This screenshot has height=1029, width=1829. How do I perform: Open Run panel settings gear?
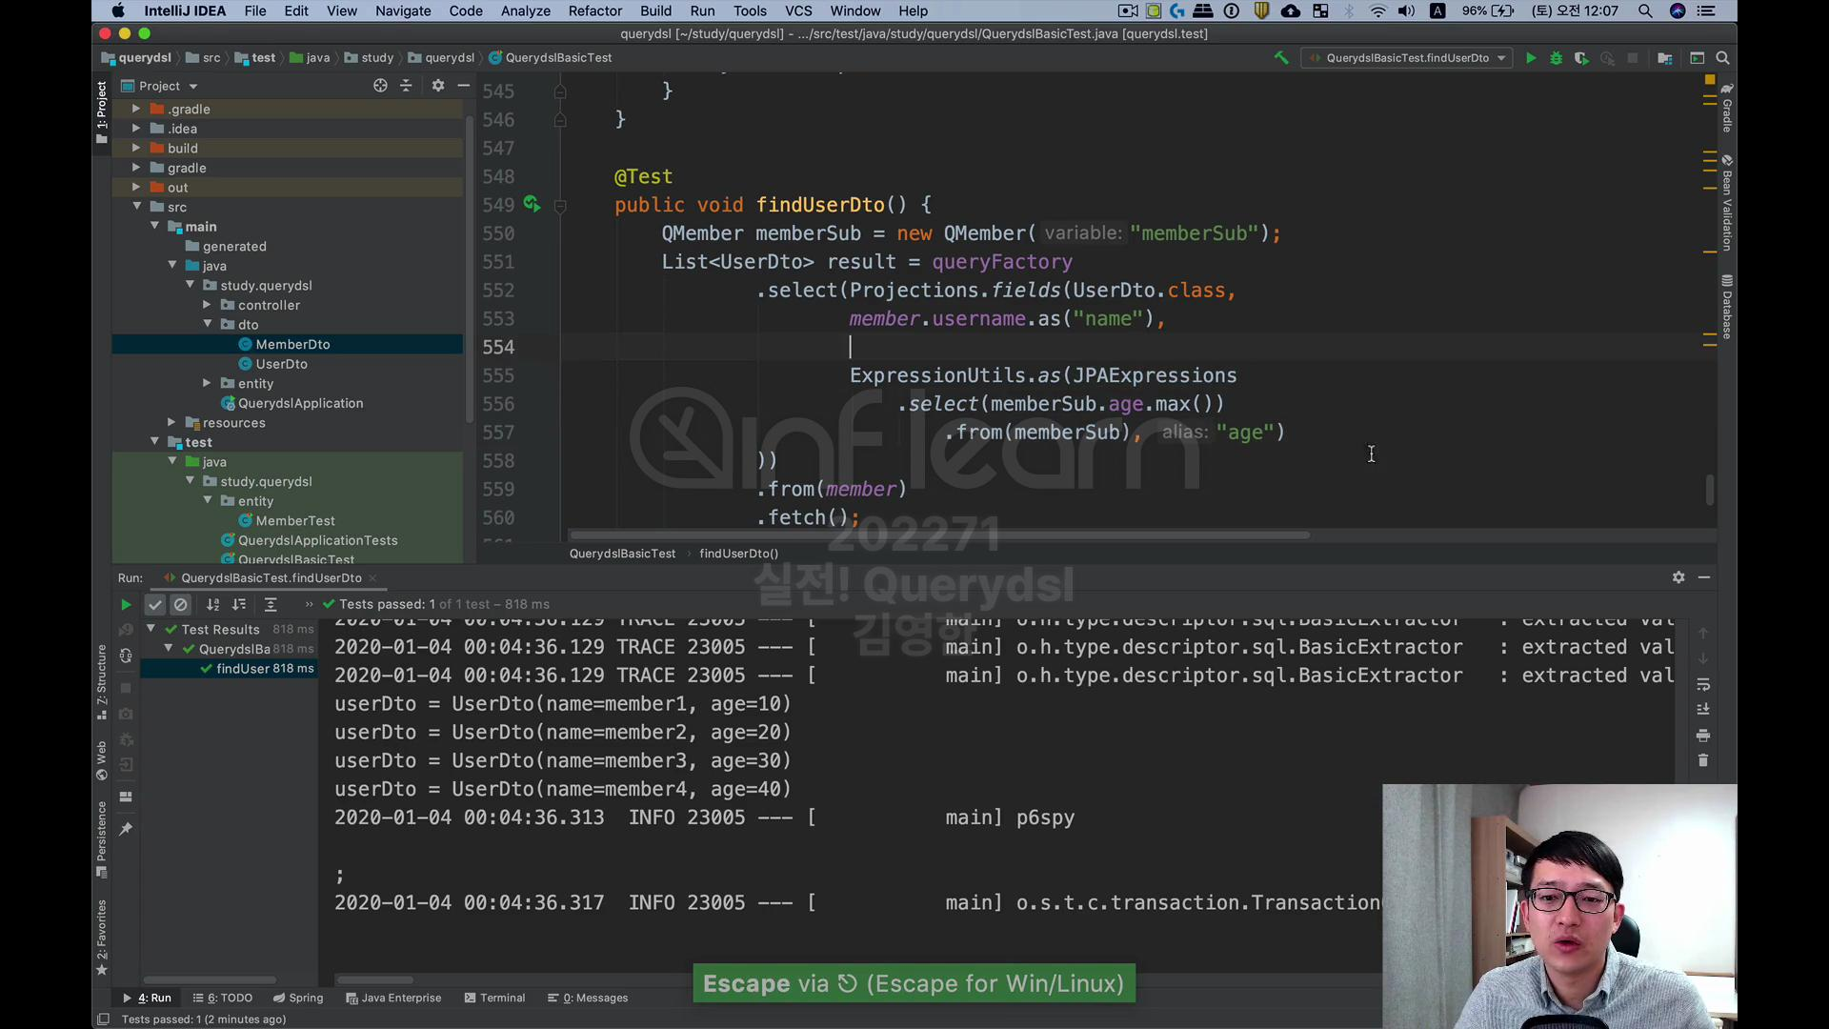click(1678, 577)
